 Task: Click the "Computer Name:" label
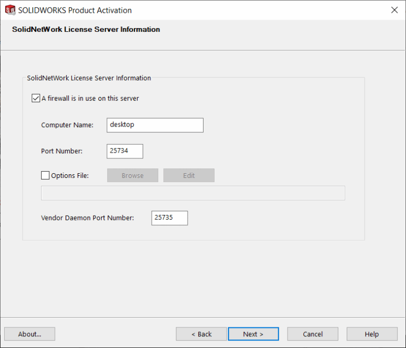click(67, 125)
